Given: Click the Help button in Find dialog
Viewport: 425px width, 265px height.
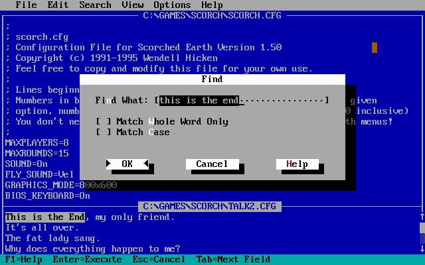Looking at the screenshot, I should [x=297, y=164].
